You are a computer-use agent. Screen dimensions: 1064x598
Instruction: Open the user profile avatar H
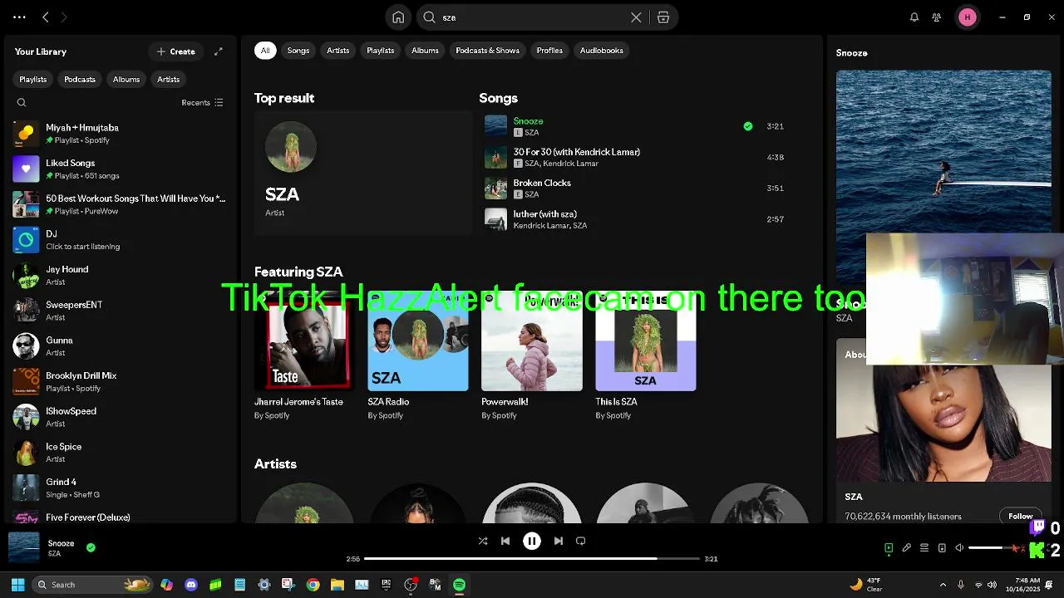point(968,17)
